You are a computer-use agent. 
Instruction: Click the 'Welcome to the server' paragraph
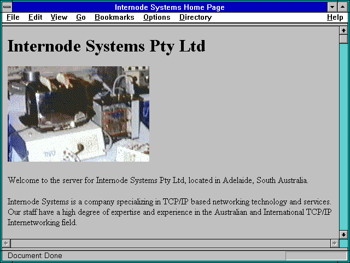coord(158,180)
